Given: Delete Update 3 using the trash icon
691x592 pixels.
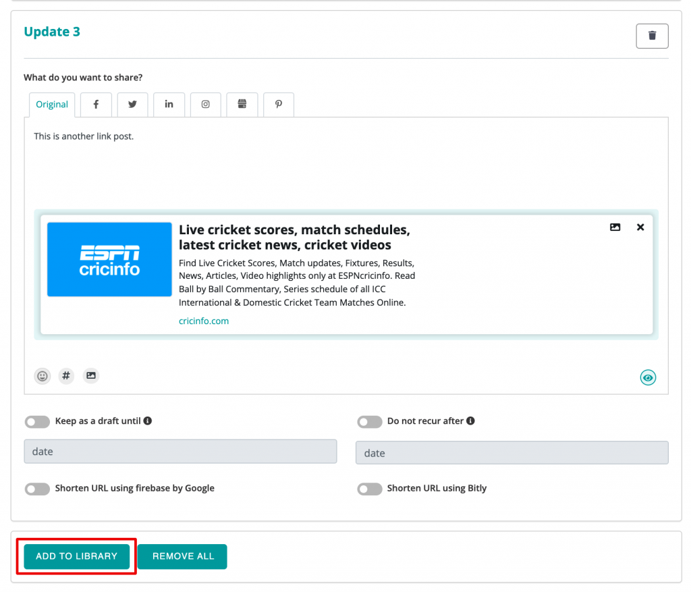Looking at the screenshot, I should (652, 36).
